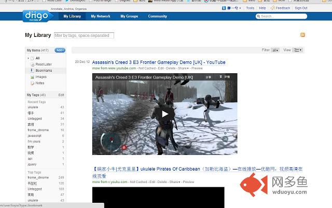
Task: Click the My Items (417) heading
Action: pos(38,50)
